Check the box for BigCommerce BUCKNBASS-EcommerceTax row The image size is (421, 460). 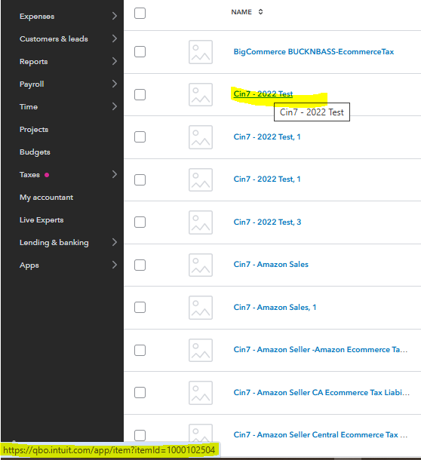[x=140, y=51]
